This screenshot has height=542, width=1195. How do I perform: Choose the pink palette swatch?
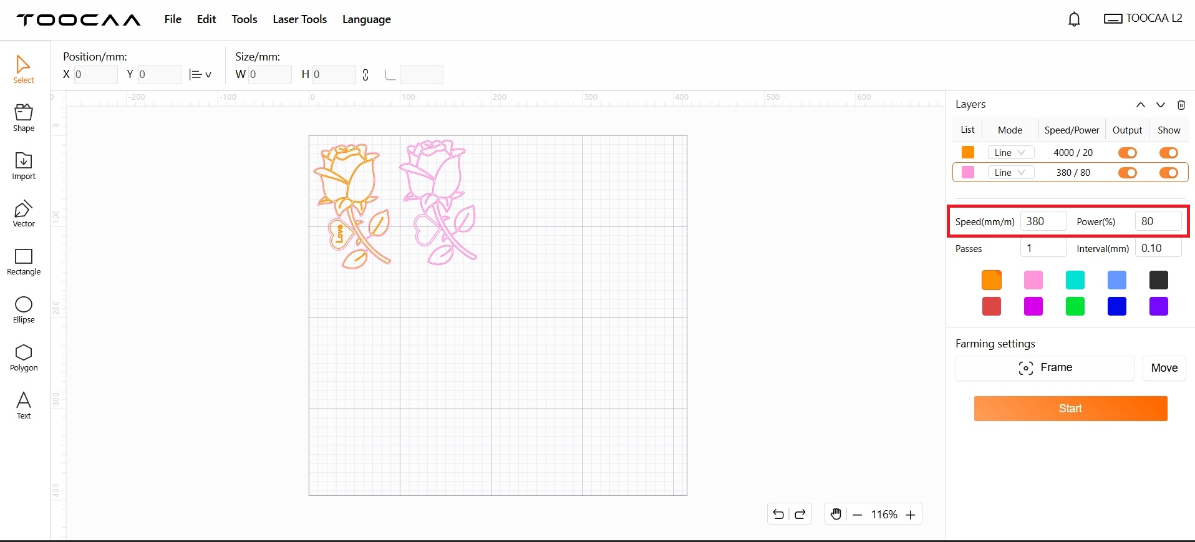[x=1033, y=280]
